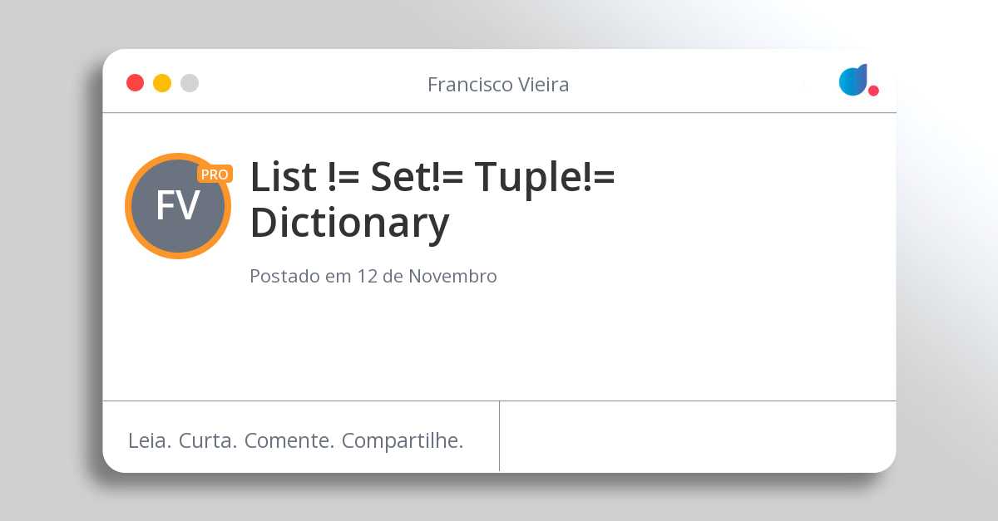
Task: Click the word Compartilhe in the footer
Action: 403,440
